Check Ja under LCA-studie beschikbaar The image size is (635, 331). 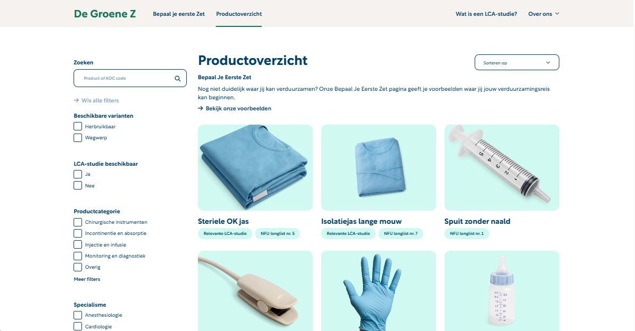pyautogui.click(x=78, y=174)
